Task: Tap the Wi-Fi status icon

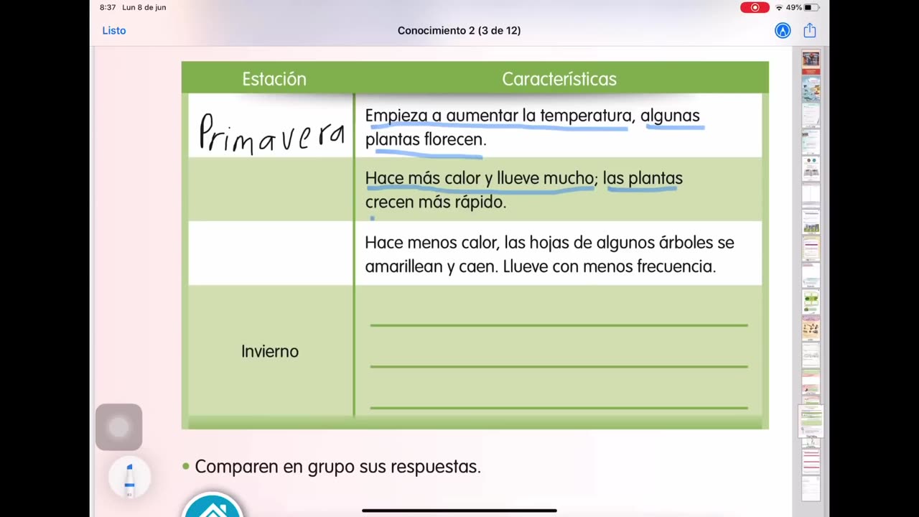Action: pyautogui.click(x=779, y=7)
